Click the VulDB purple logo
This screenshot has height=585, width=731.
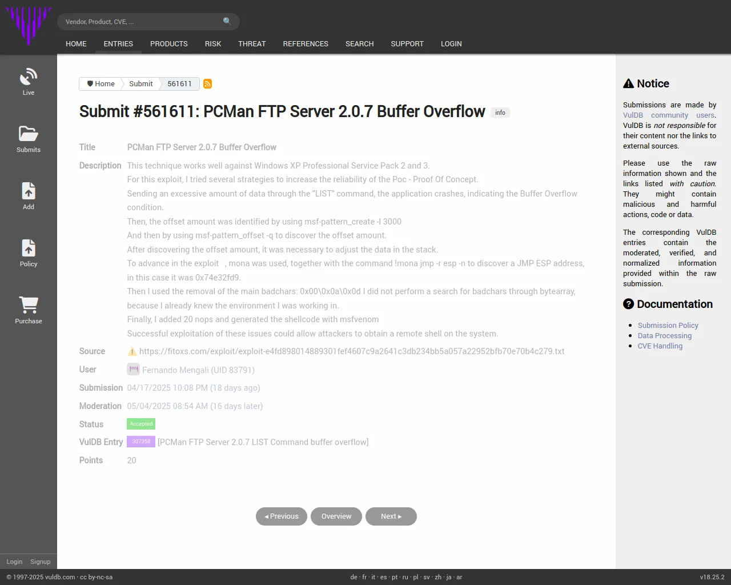[x=28, y=26]
